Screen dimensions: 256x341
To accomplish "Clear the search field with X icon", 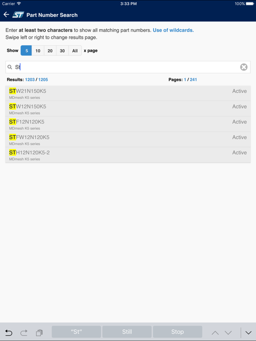I will click(244, 67).
